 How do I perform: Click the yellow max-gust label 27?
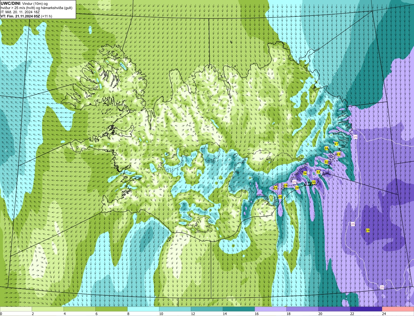[336, 144]
